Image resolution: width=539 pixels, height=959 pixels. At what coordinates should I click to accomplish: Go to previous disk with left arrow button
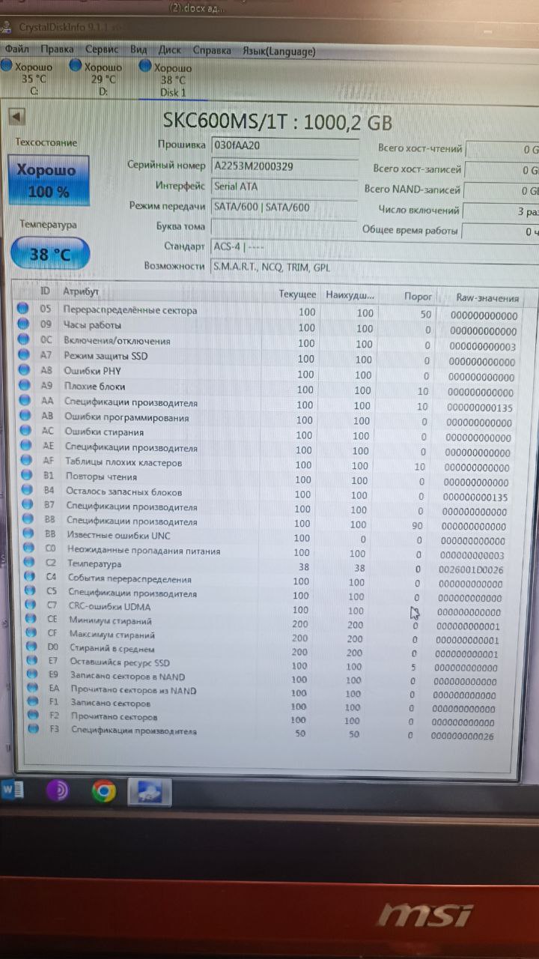[17, 117]
